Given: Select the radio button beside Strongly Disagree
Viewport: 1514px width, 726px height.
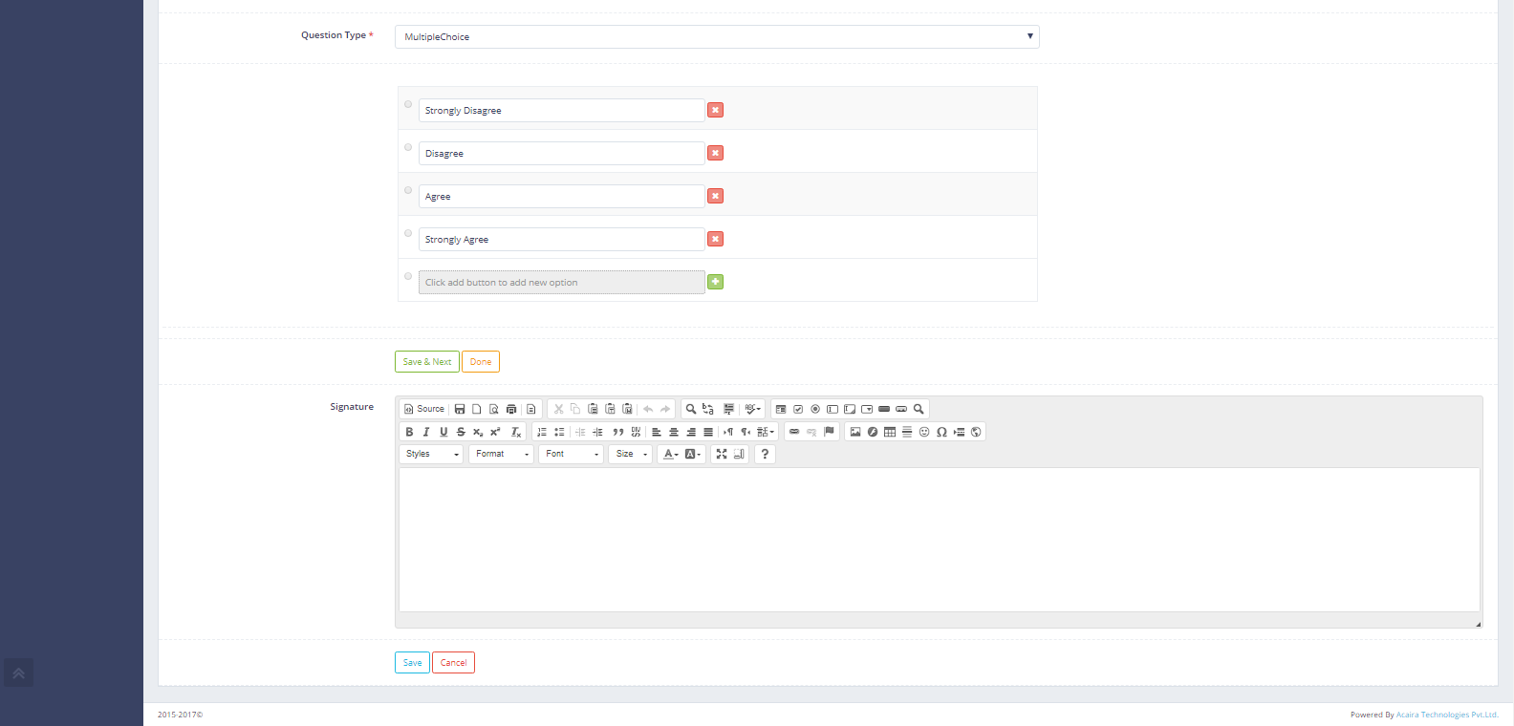Looking at the screenshot, I should point(408,104).
